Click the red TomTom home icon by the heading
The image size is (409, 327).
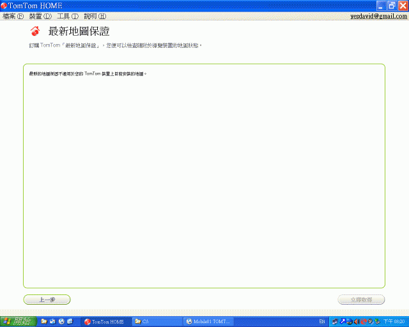35,31
